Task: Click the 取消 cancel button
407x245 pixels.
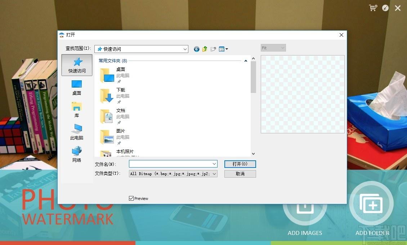Action: click(240, 174)
